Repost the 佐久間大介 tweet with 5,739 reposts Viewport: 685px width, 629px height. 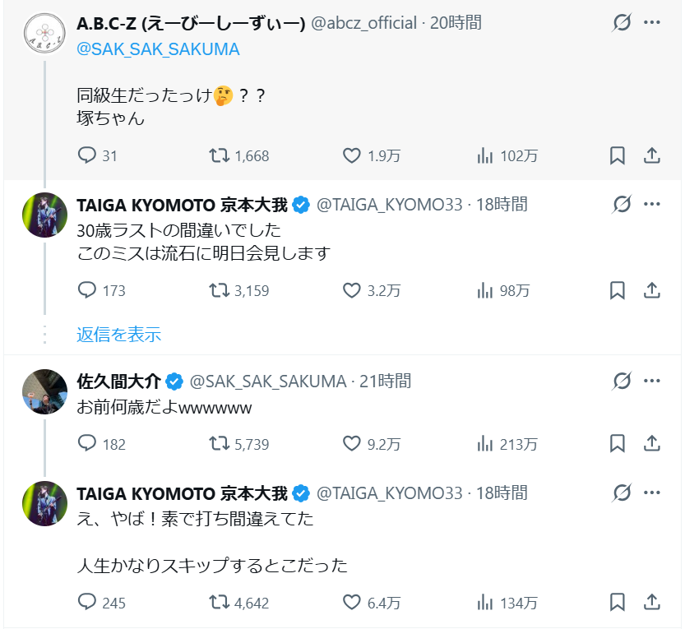(219, 444)
